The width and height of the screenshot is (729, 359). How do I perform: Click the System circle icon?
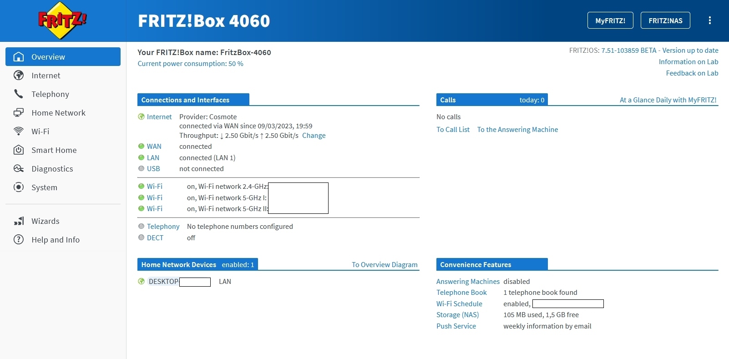tap(19, 187)
